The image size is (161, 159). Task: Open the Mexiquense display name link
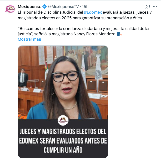pos(29,7)
